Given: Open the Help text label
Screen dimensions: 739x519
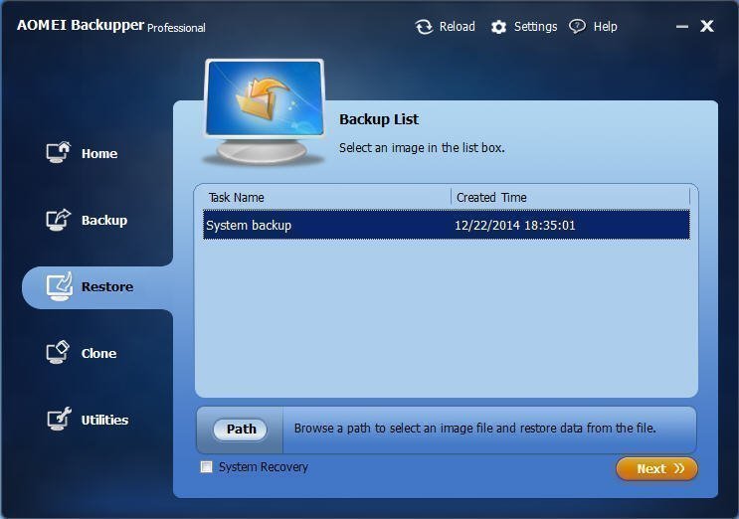Looking at the screenshot, I should pos(605,27).
